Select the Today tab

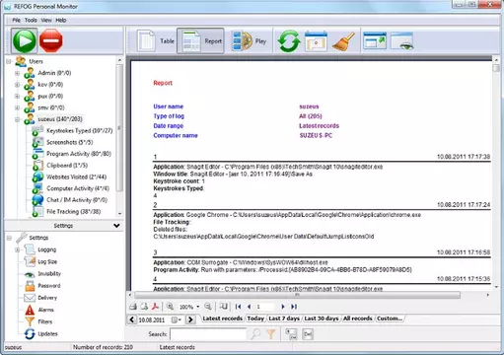(x=255, y=319)
